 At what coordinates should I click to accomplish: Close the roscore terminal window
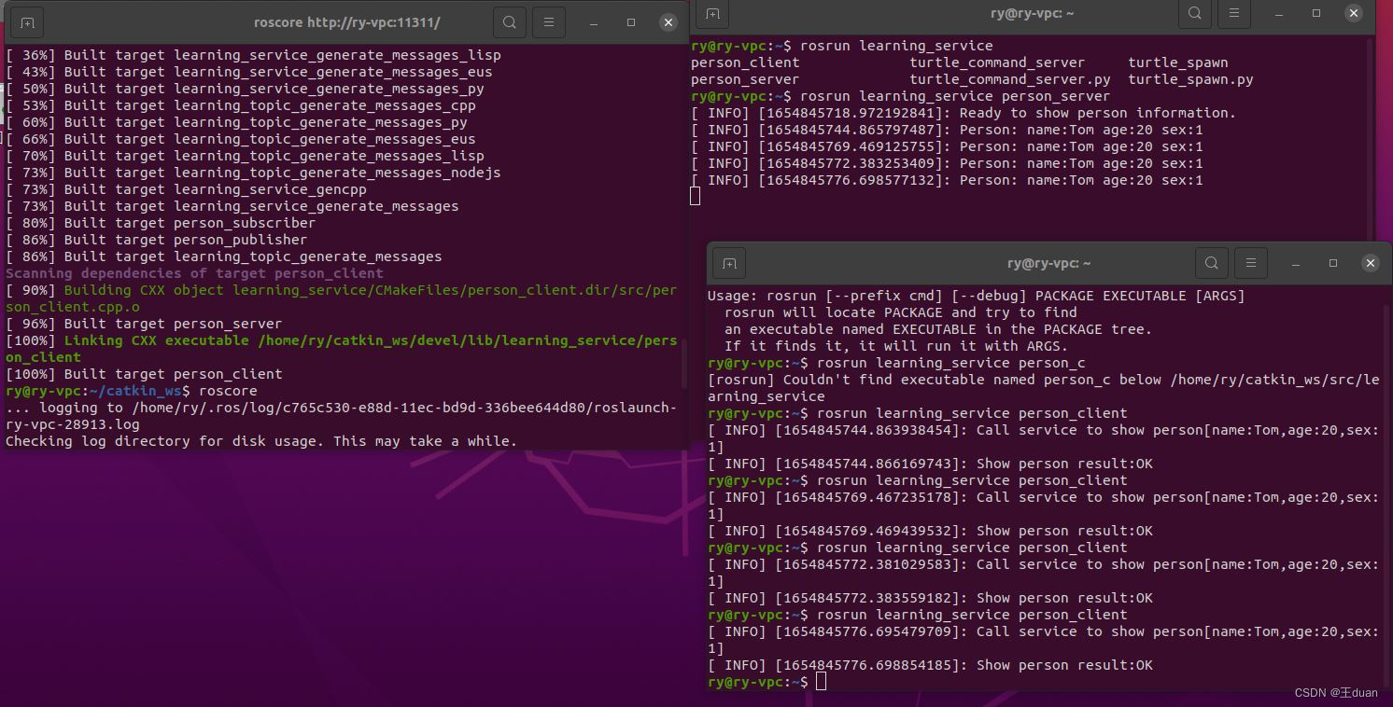[x=668, y=22]
